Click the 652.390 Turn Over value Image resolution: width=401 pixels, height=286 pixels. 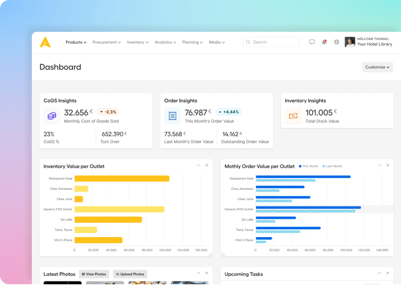point(113,134)
